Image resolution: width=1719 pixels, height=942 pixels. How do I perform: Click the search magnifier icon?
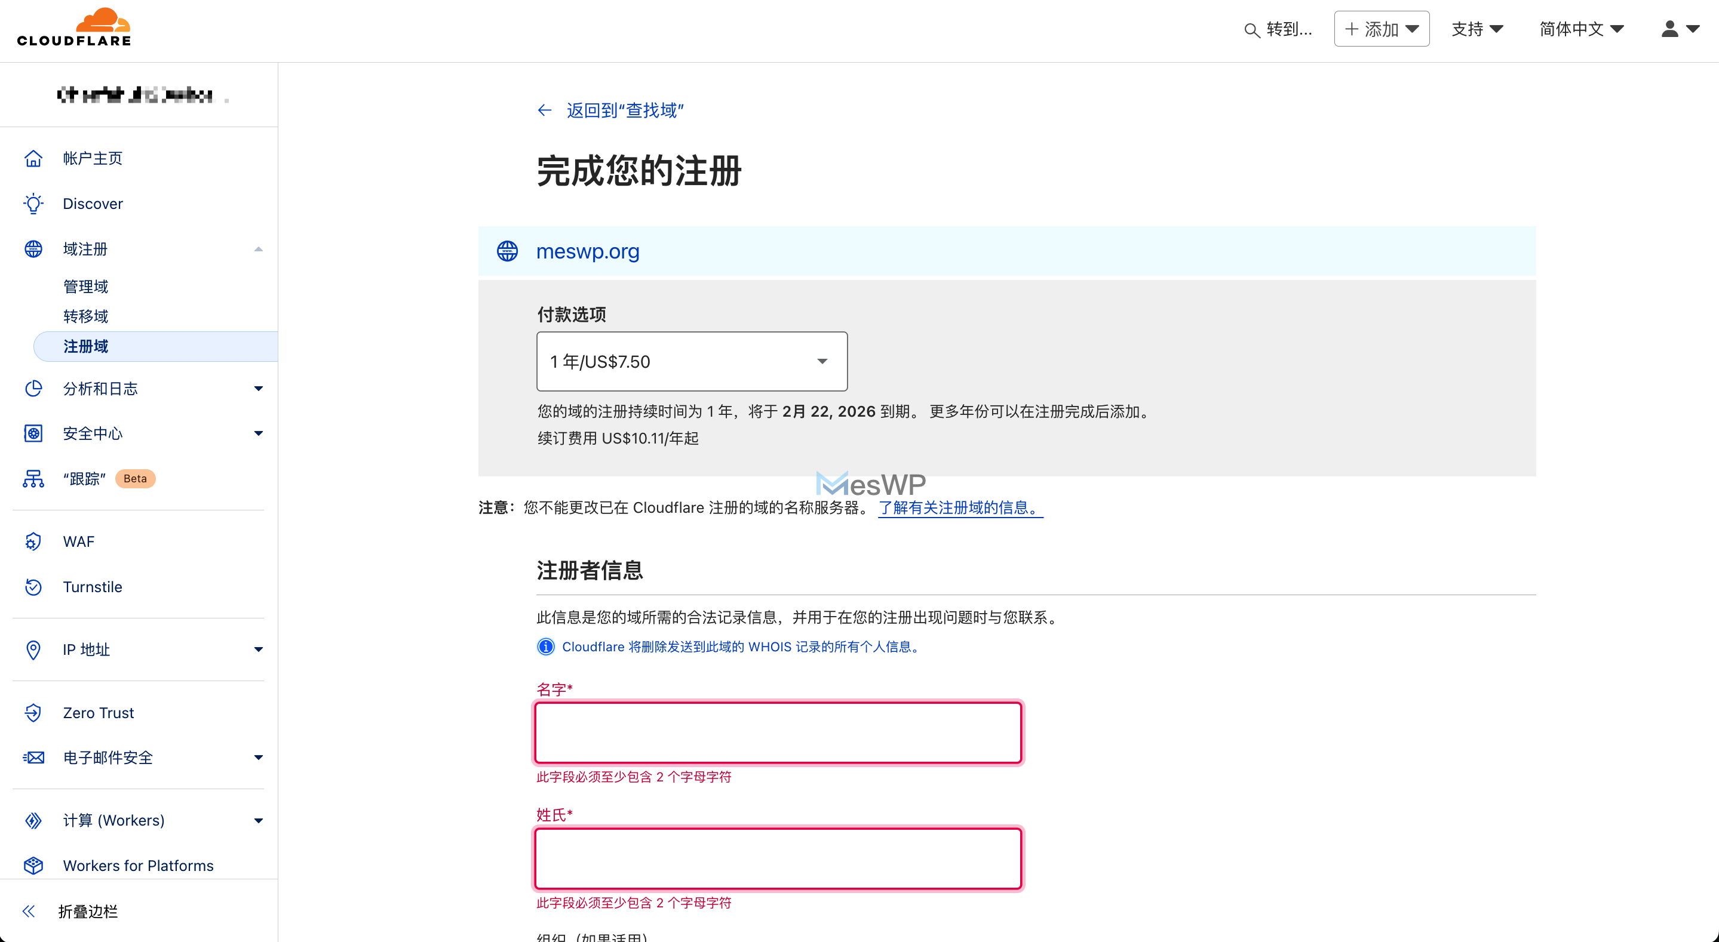tap(1251, 30)
